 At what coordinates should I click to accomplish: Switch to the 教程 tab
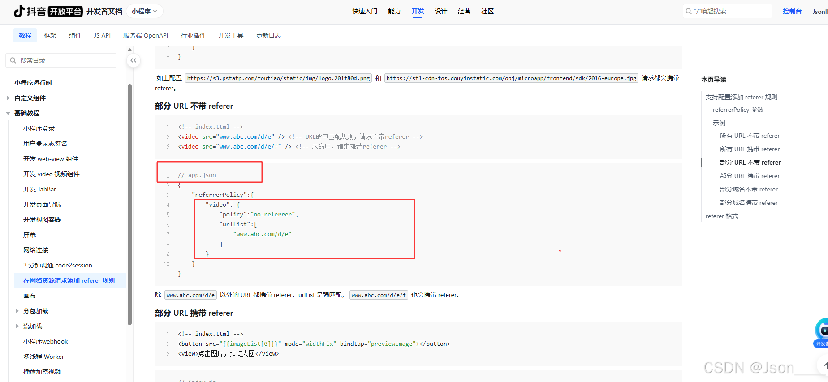coord(25,35)
